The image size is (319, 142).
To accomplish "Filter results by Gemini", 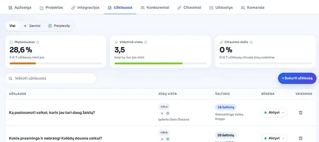I will point(32,26).
